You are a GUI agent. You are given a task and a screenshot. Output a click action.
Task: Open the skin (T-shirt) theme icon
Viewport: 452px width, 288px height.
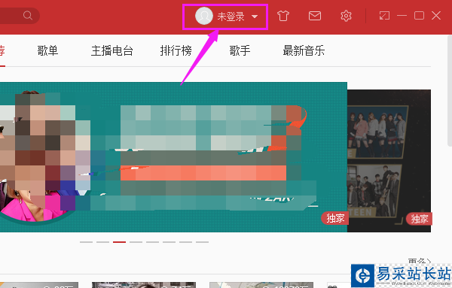pyautogui.click(x=283, y=16)
